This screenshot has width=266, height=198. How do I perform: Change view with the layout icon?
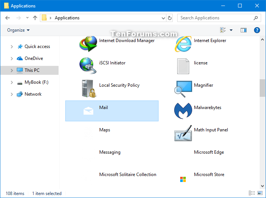point(223,30)
